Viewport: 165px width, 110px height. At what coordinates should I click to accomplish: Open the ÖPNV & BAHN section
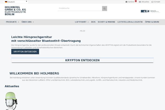tap(152, 22)
